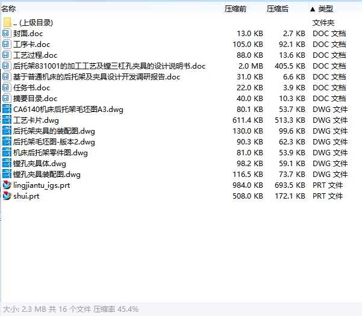Click the 13.0 KB size of 封面.doc
The image size is (362, 316).
pyautogui.click(x=250, y=34)
